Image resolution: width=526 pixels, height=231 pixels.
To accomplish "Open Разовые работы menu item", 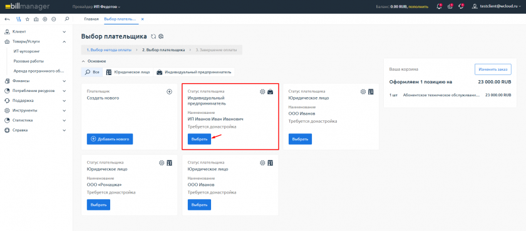I will (29, 61).
